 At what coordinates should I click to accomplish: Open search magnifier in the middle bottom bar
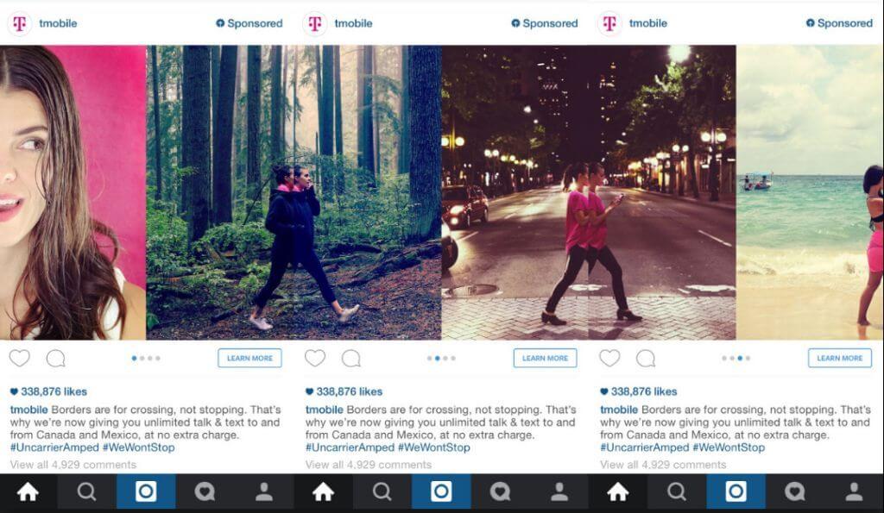(382, 491)
